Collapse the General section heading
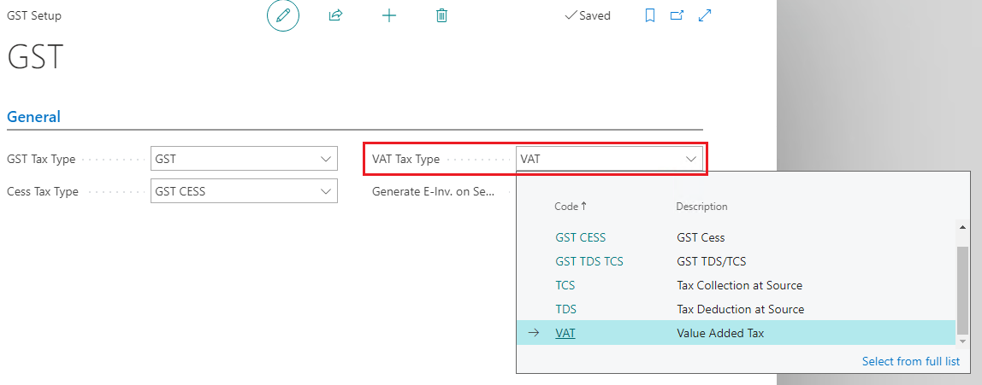The width and height of the screenshot is (982, 385). (33, 117)
